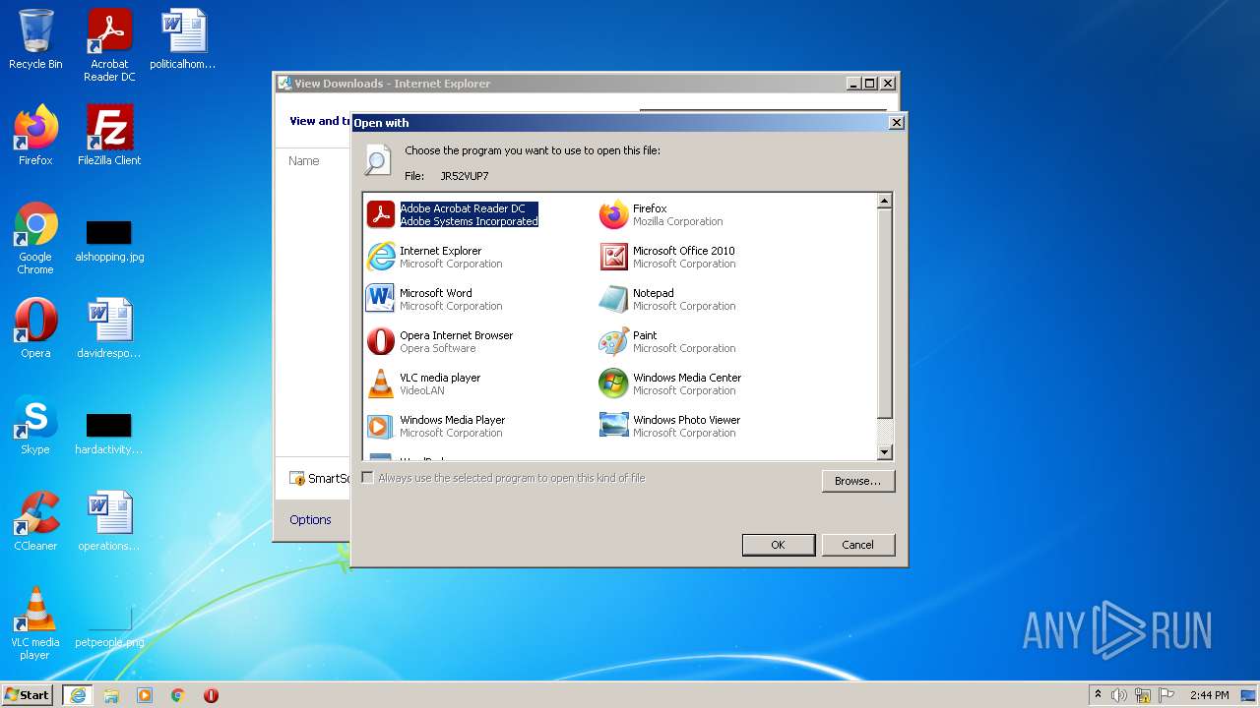Select Windows Media Player icon in list

(381, 426)
